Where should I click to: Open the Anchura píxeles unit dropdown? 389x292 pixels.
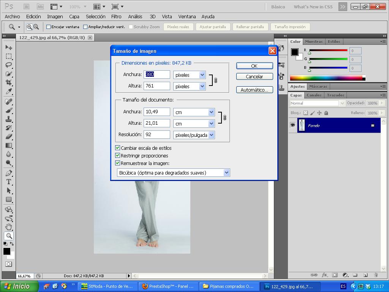pyautogui.click(x=202, y=75)
